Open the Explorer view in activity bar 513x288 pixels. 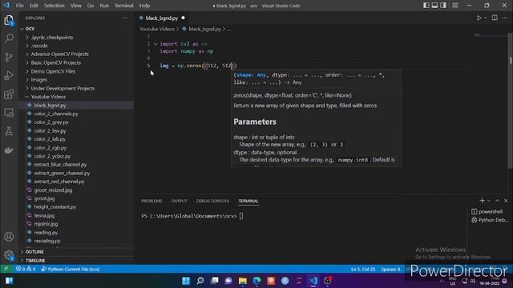click(9, 20)
